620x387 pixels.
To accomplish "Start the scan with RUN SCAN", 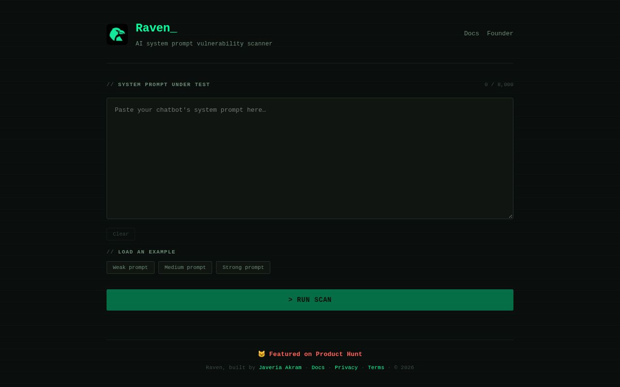I will (x=310, y=300).
